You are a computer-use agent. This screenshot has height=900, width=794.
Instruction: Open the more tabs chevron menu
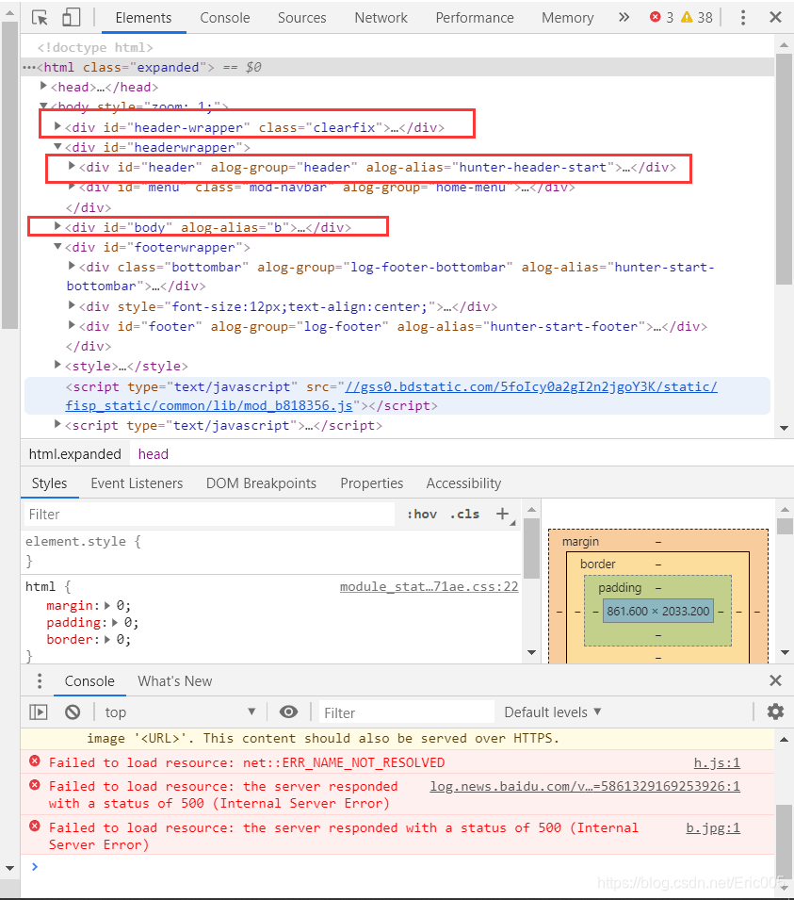click(624, 17)
